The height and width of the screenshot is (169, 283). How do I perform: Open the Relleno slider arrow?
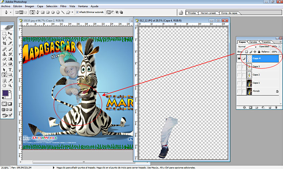pyautogui.click(x=280, y=52)
